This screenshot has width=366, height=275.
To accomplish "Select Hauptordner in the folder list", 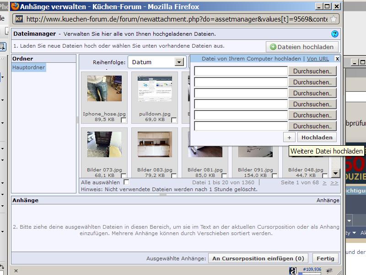I will coord(29,67).
